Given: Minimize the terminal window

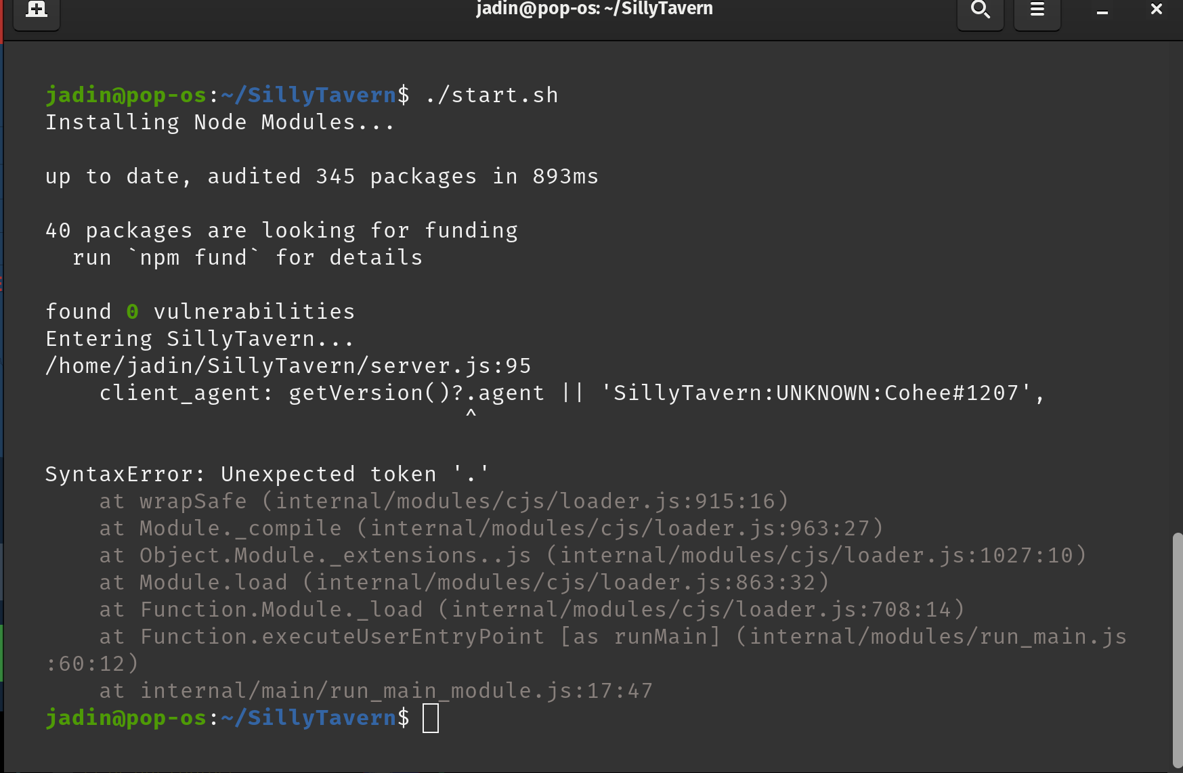Looking at the screenshot, I should [1101, 10].
